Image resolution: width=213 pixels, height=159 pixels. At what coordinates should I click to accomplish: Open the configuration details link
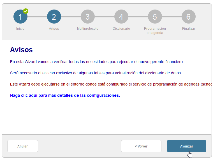point(66,95)
